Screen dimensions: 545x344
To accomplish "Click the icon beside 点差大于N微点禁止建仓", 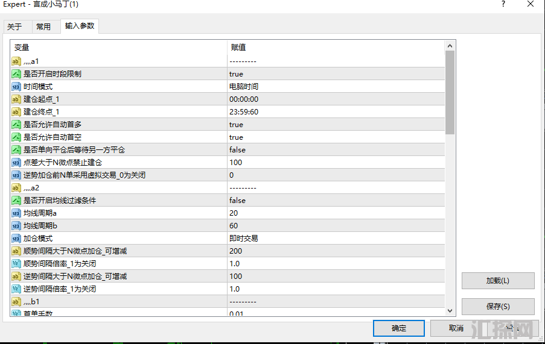I will pyautogui.click(x=16, y=163).
